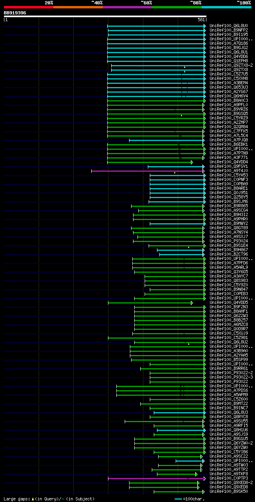Select the UniRef100_P93022-3 label
255x502 pixels.
[x=231, y=377]
